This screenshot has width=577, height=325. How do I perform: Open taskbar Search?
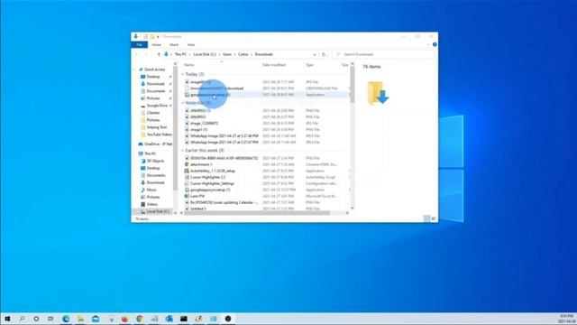(x=22, y=319)
